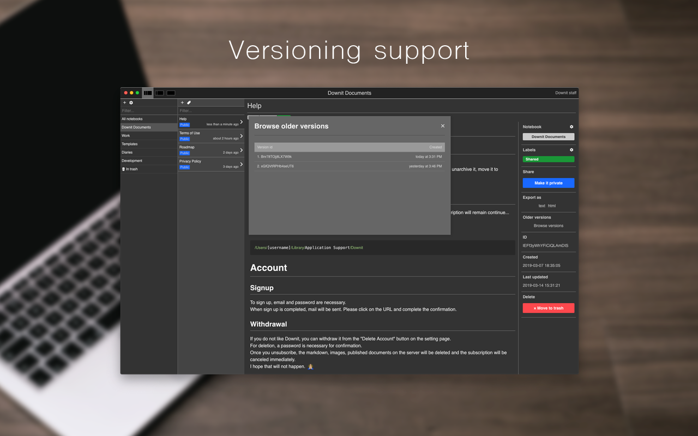698x436 pixels.
Task: Select version 2 xGfQVtRPHb4seUT6
Action: coord(350,166)
